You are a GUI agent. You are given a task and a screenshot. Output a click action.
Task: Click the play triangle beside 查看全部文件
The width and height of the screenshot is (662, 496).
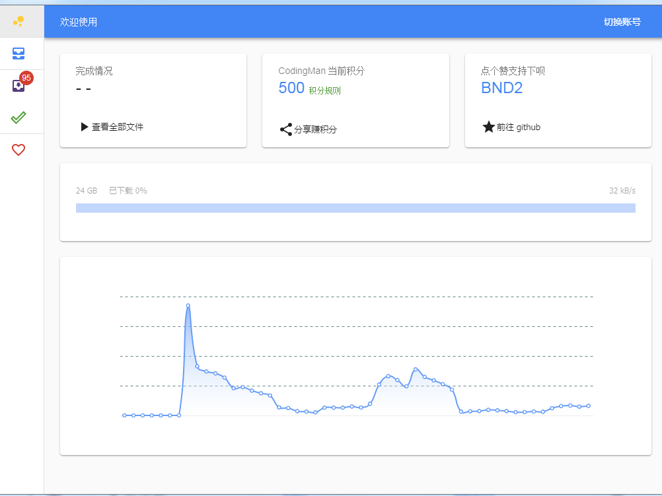(84, 127)
